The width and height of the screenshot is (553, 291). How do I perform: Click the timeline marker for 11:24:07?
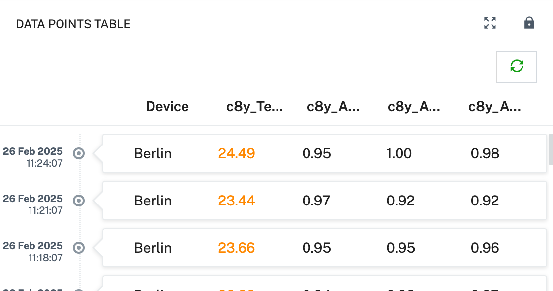tap(79, 153)
